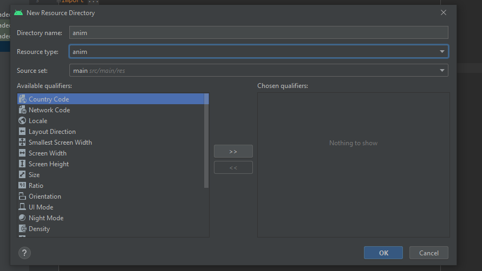The width and height of the screenshot is (482, 271).
Task: Click the UI Mode icon
Action: tap(22, 207)
